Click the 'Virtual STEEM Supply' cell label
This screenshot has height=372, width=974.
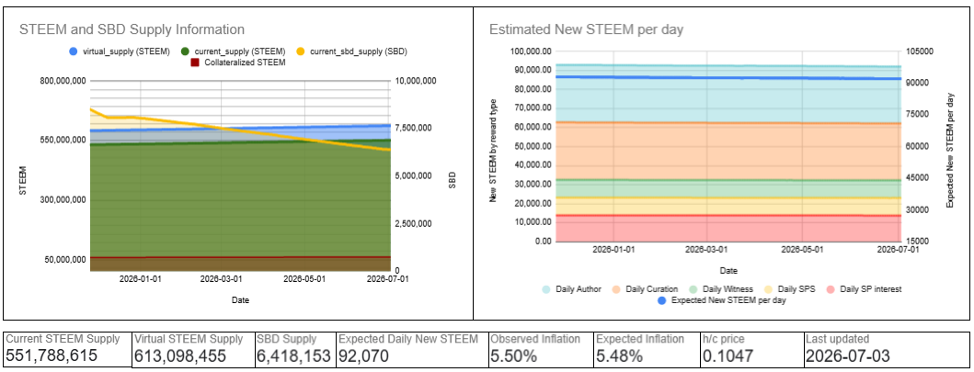189,339
